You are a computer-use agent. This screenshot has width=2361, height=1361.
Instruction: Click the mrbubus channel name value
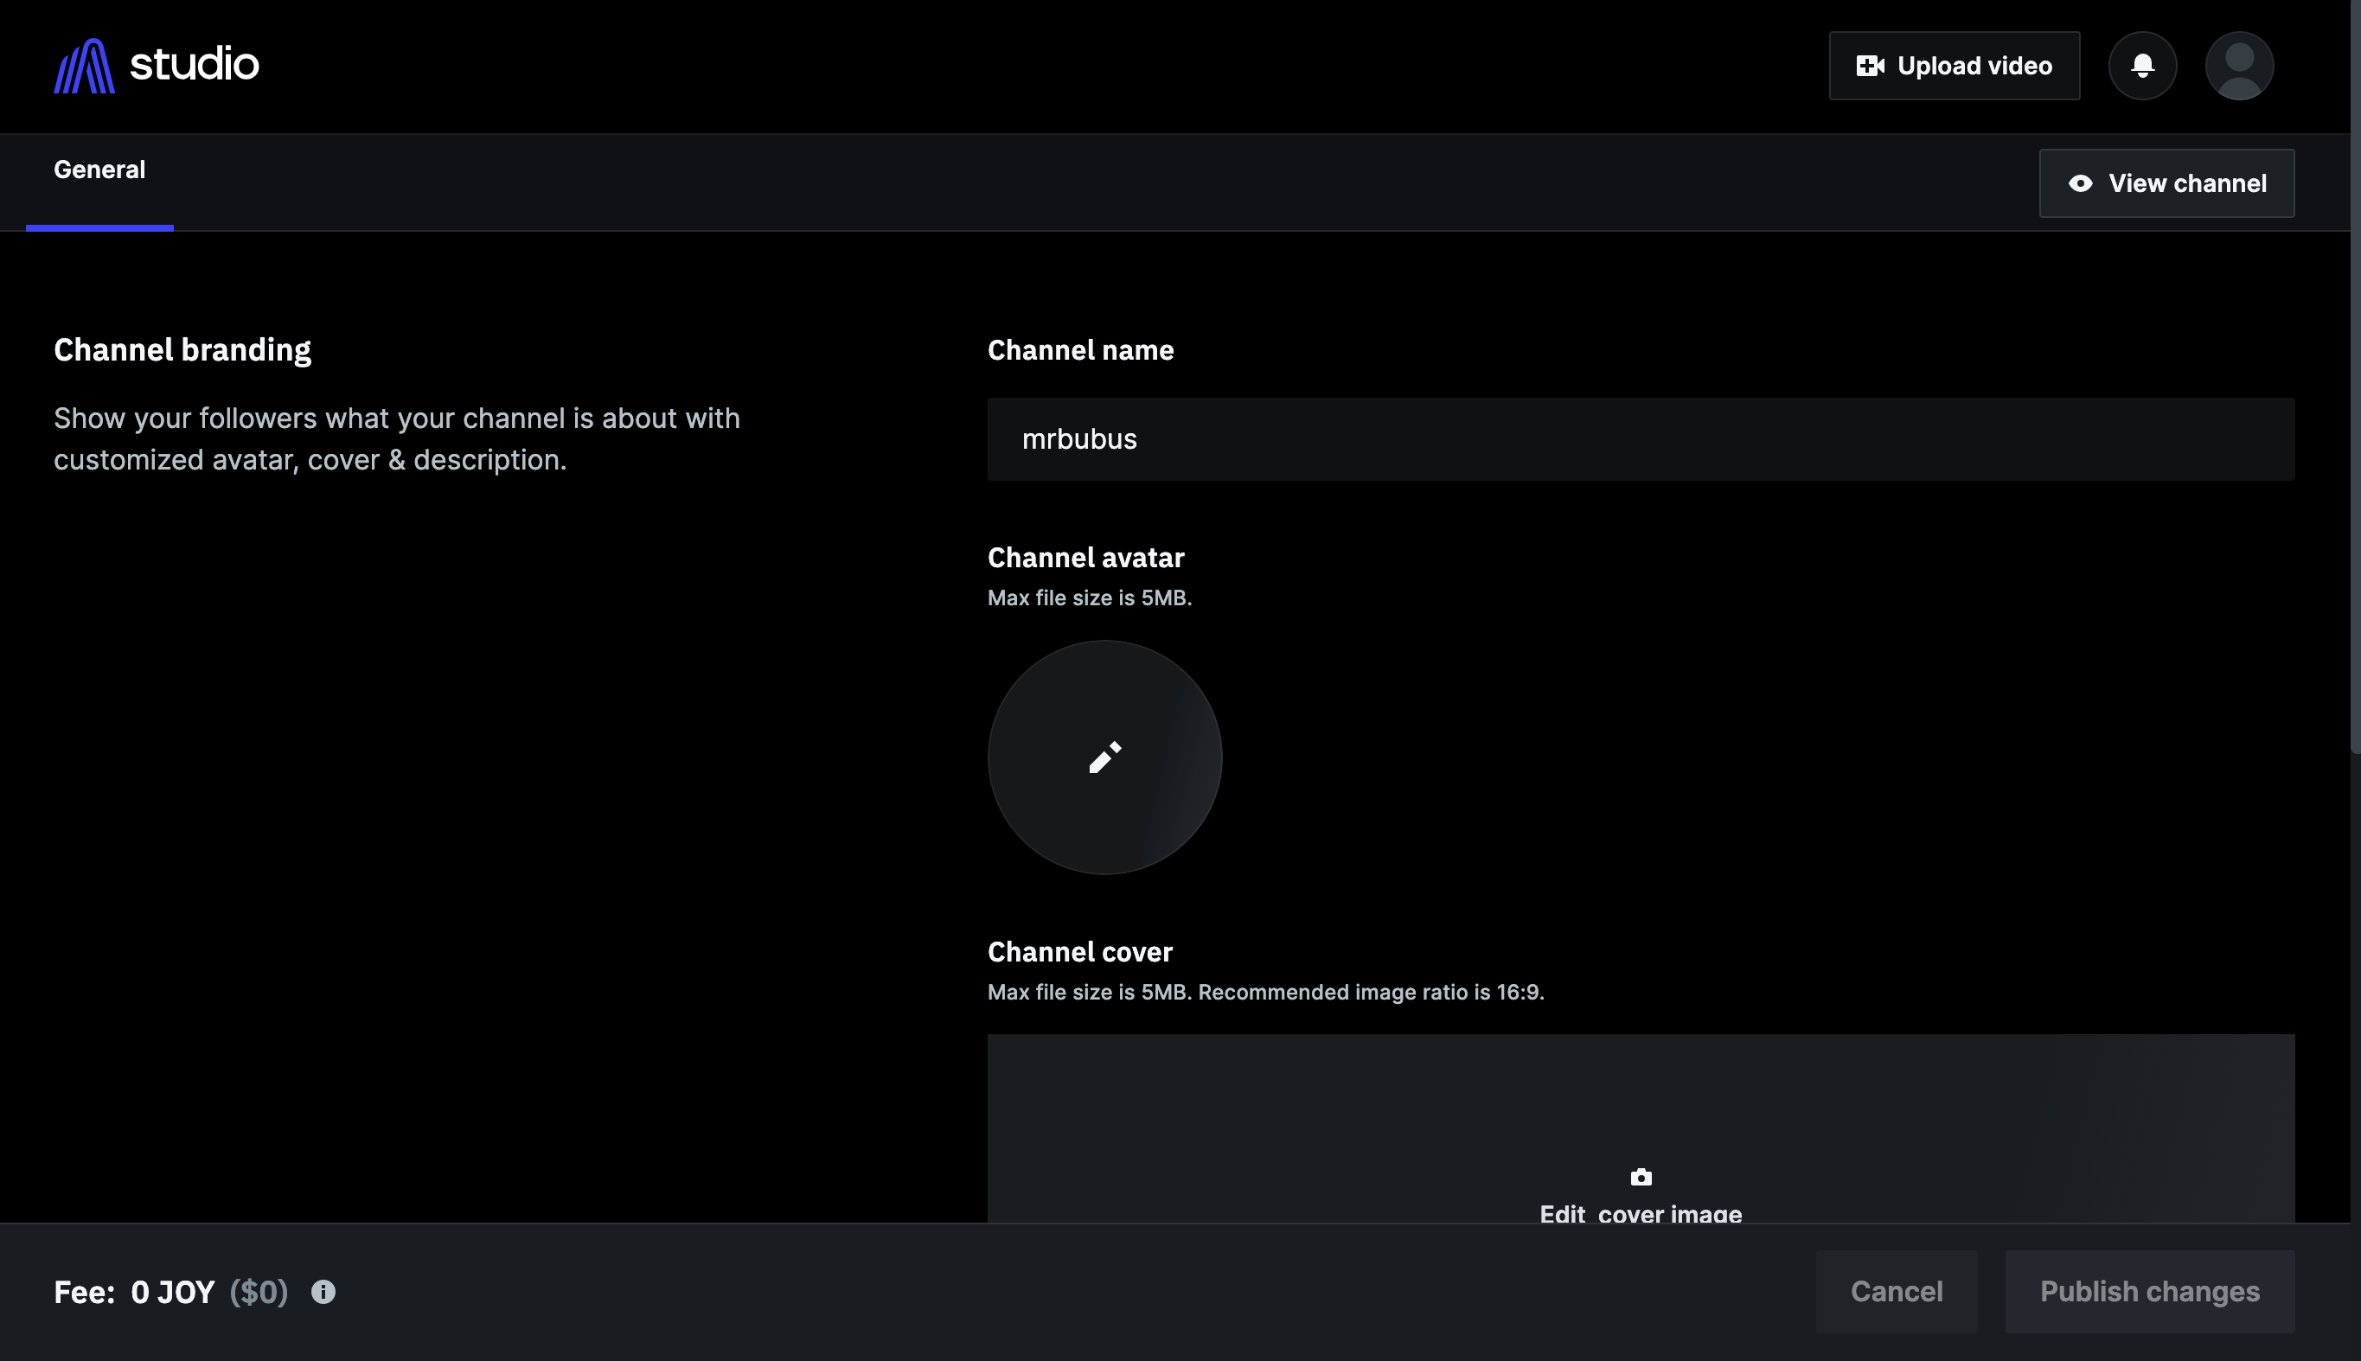coord(1079,438)
